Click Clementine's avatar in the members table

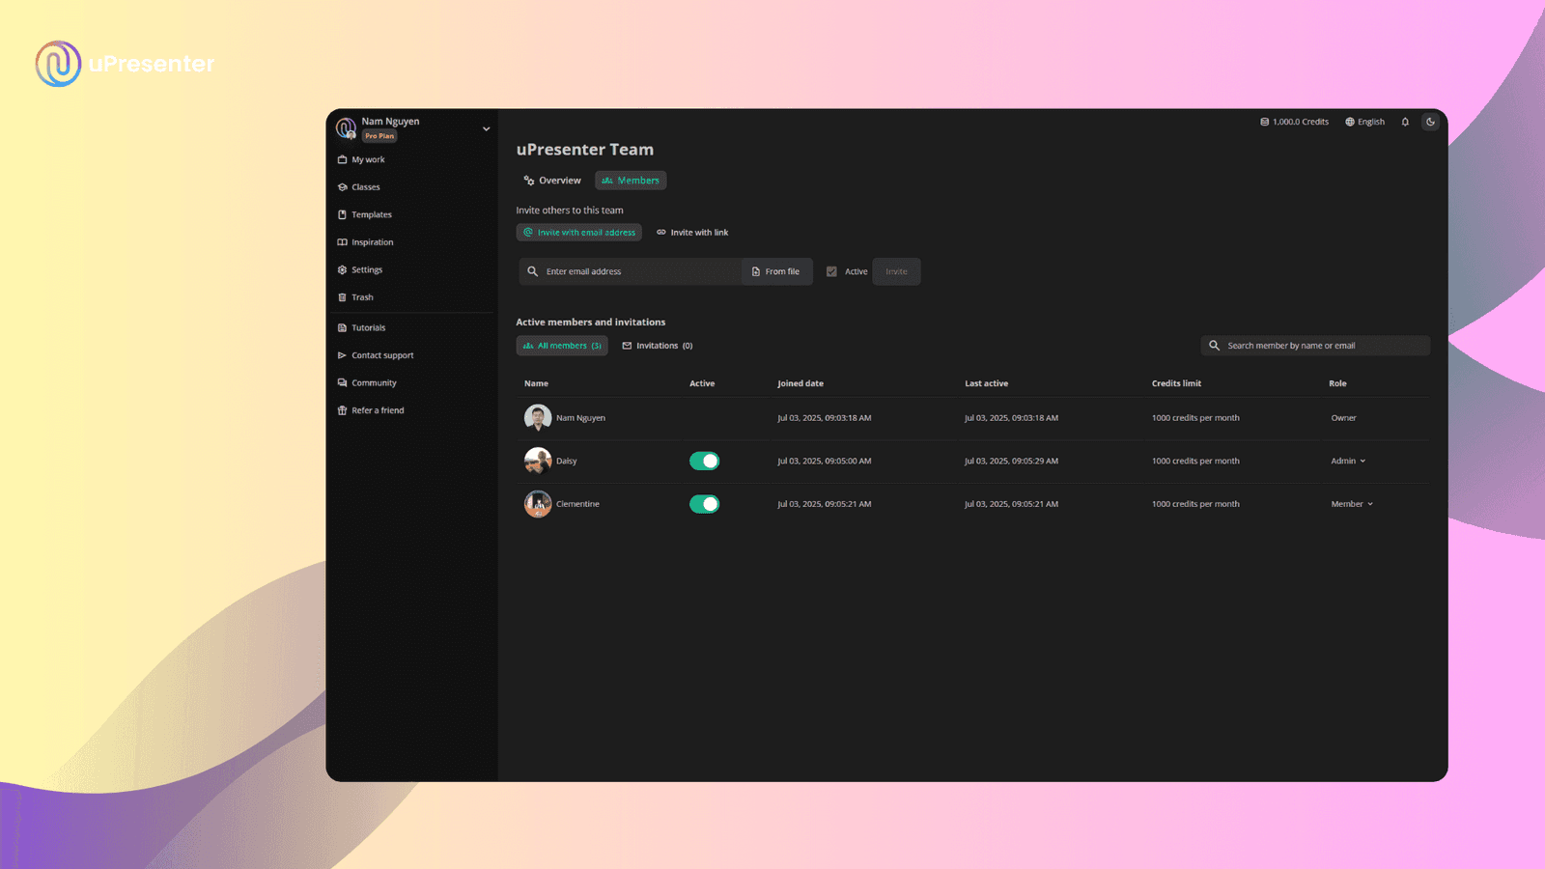click(538, 504)
